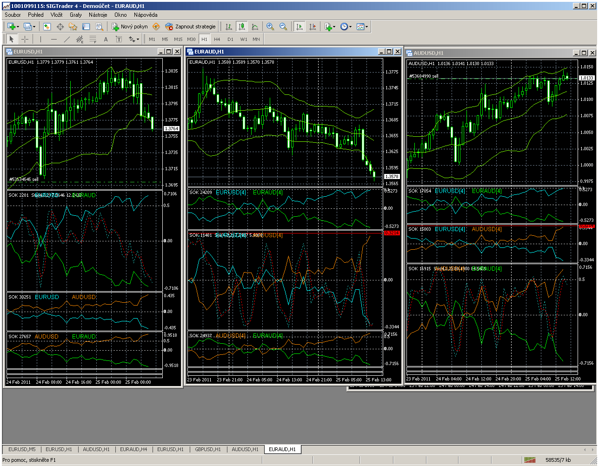Open the Indicators list icon

point(328,27)
